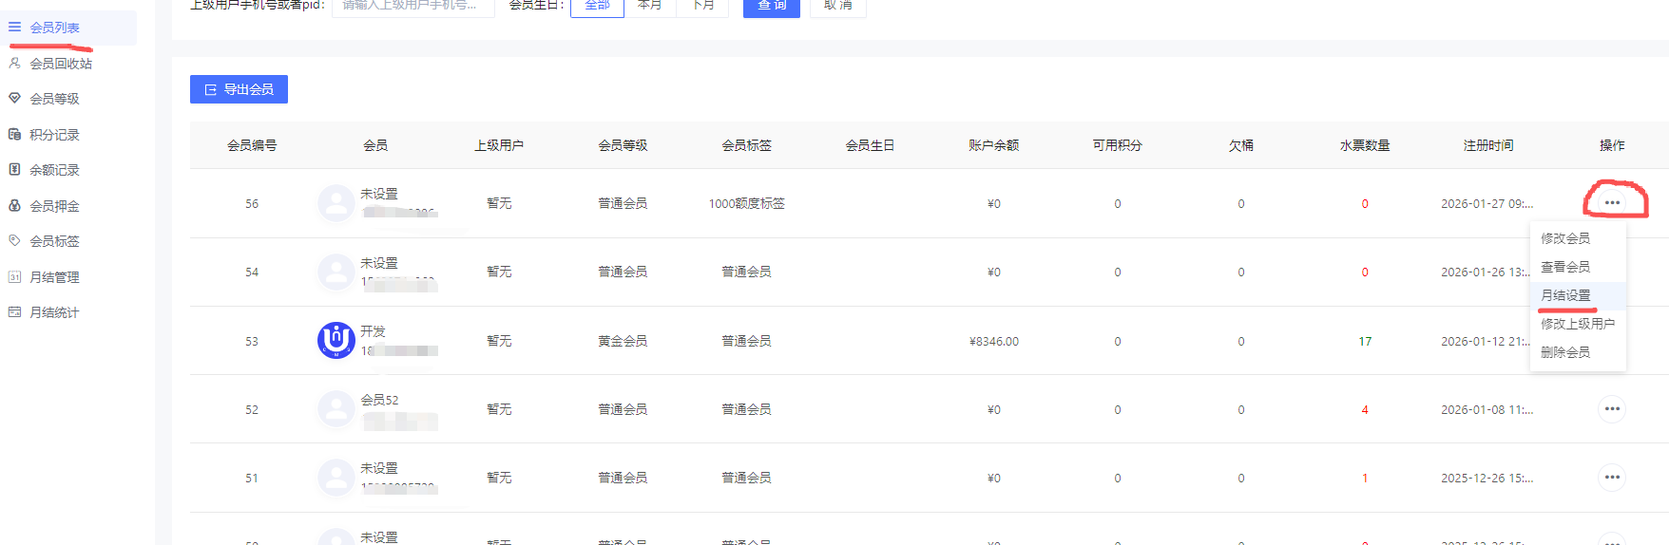Click the 导出会员 export button
Viewport: 1669px width, 545px height.
click(239, 89)
